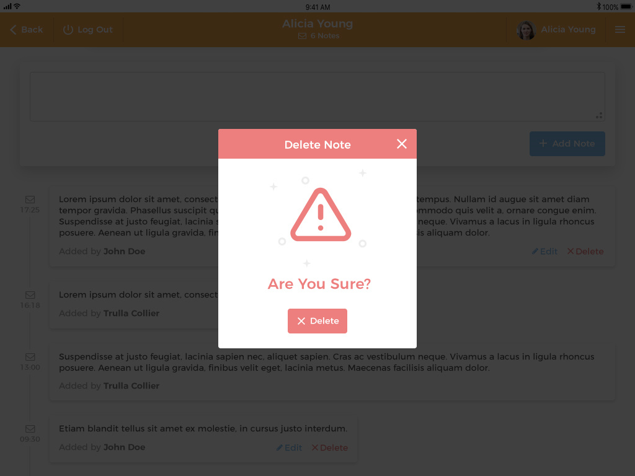Viewport: 635px width, 476px height.
Task: Click inside the new note text area
Action: pos(317,97)
